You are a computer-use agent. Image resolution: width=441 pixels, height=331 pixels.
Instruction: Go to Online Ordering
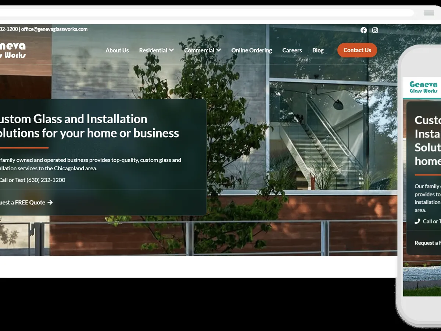252,50
